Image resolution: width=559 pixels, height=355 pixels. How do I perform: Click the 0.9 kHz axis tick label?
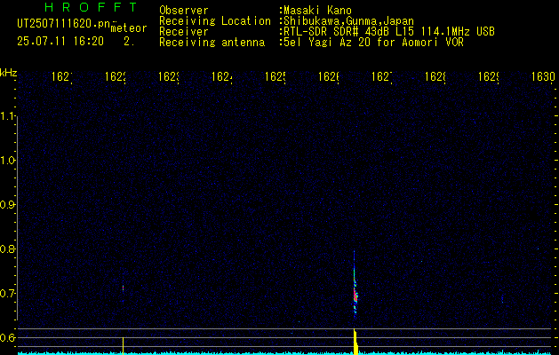tap(7, 205)
